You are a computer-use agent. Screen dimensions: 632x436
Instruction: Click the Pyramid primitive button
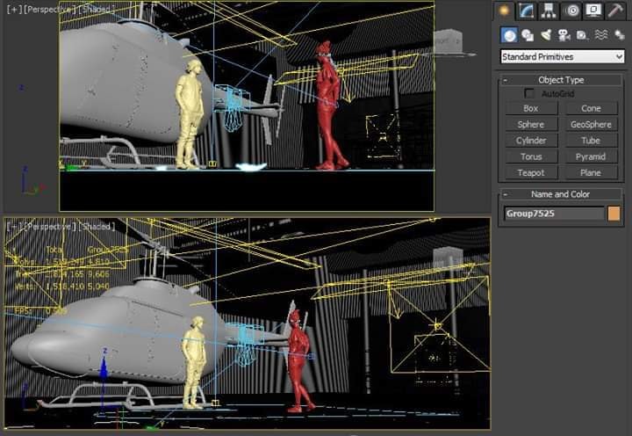pyautogui.click(x=591, y=156)
